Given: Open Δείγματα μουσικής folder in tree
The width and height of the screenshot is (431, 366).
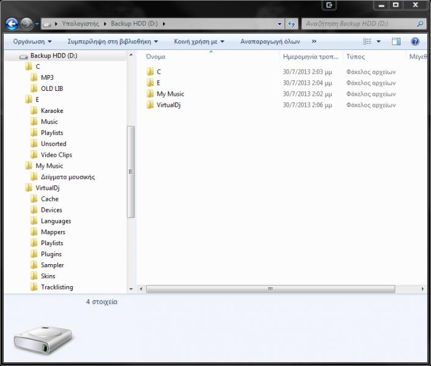Looking at the screenshot, I should coord(68,177).
